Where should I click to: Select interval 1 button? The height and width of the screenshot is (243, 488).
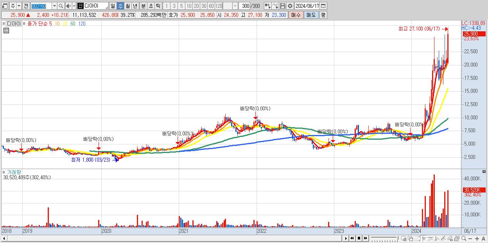click(x=166, y=6)
